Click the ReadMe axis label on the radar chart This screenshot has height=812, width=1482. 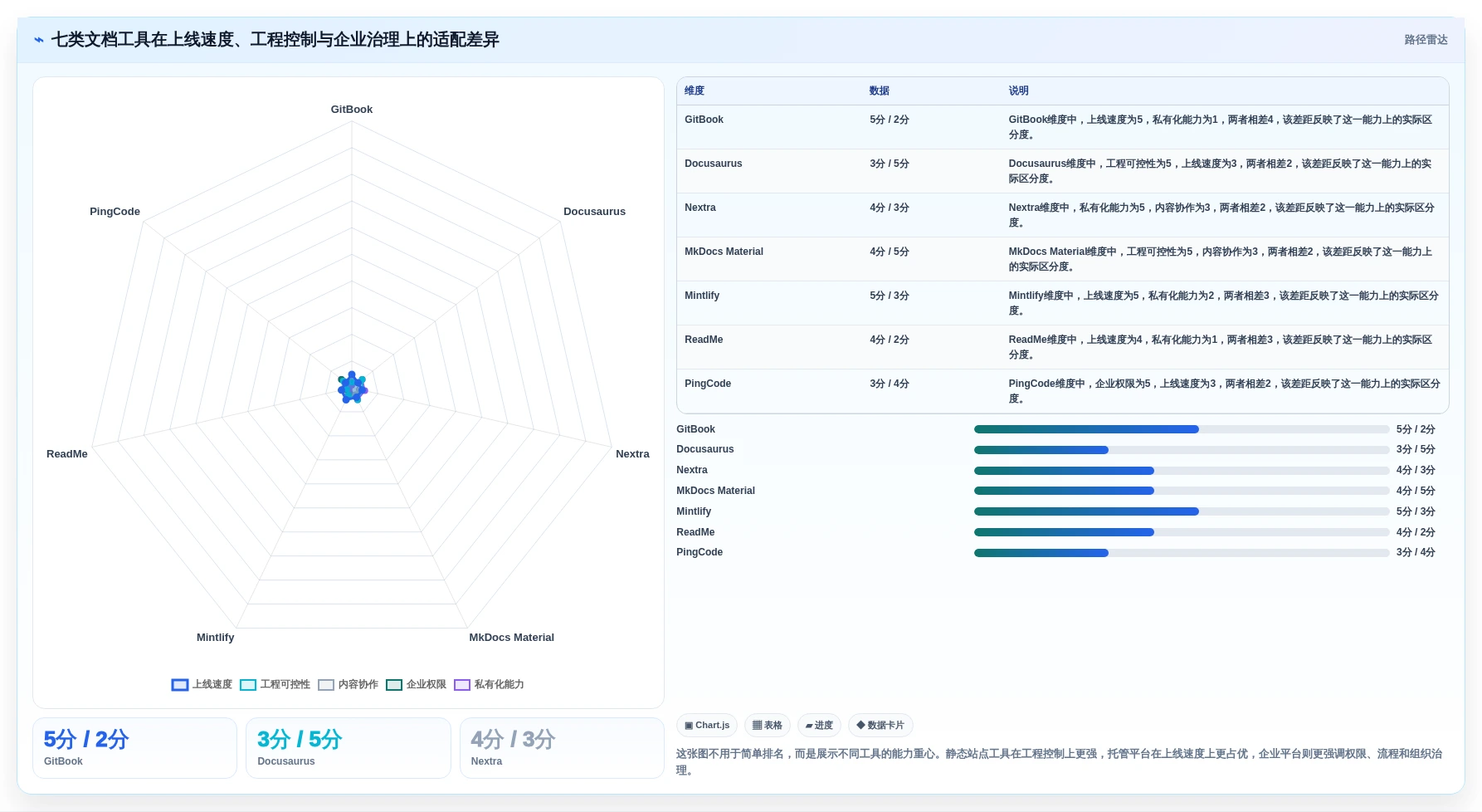pyautogui.click(x=67, y=454)
